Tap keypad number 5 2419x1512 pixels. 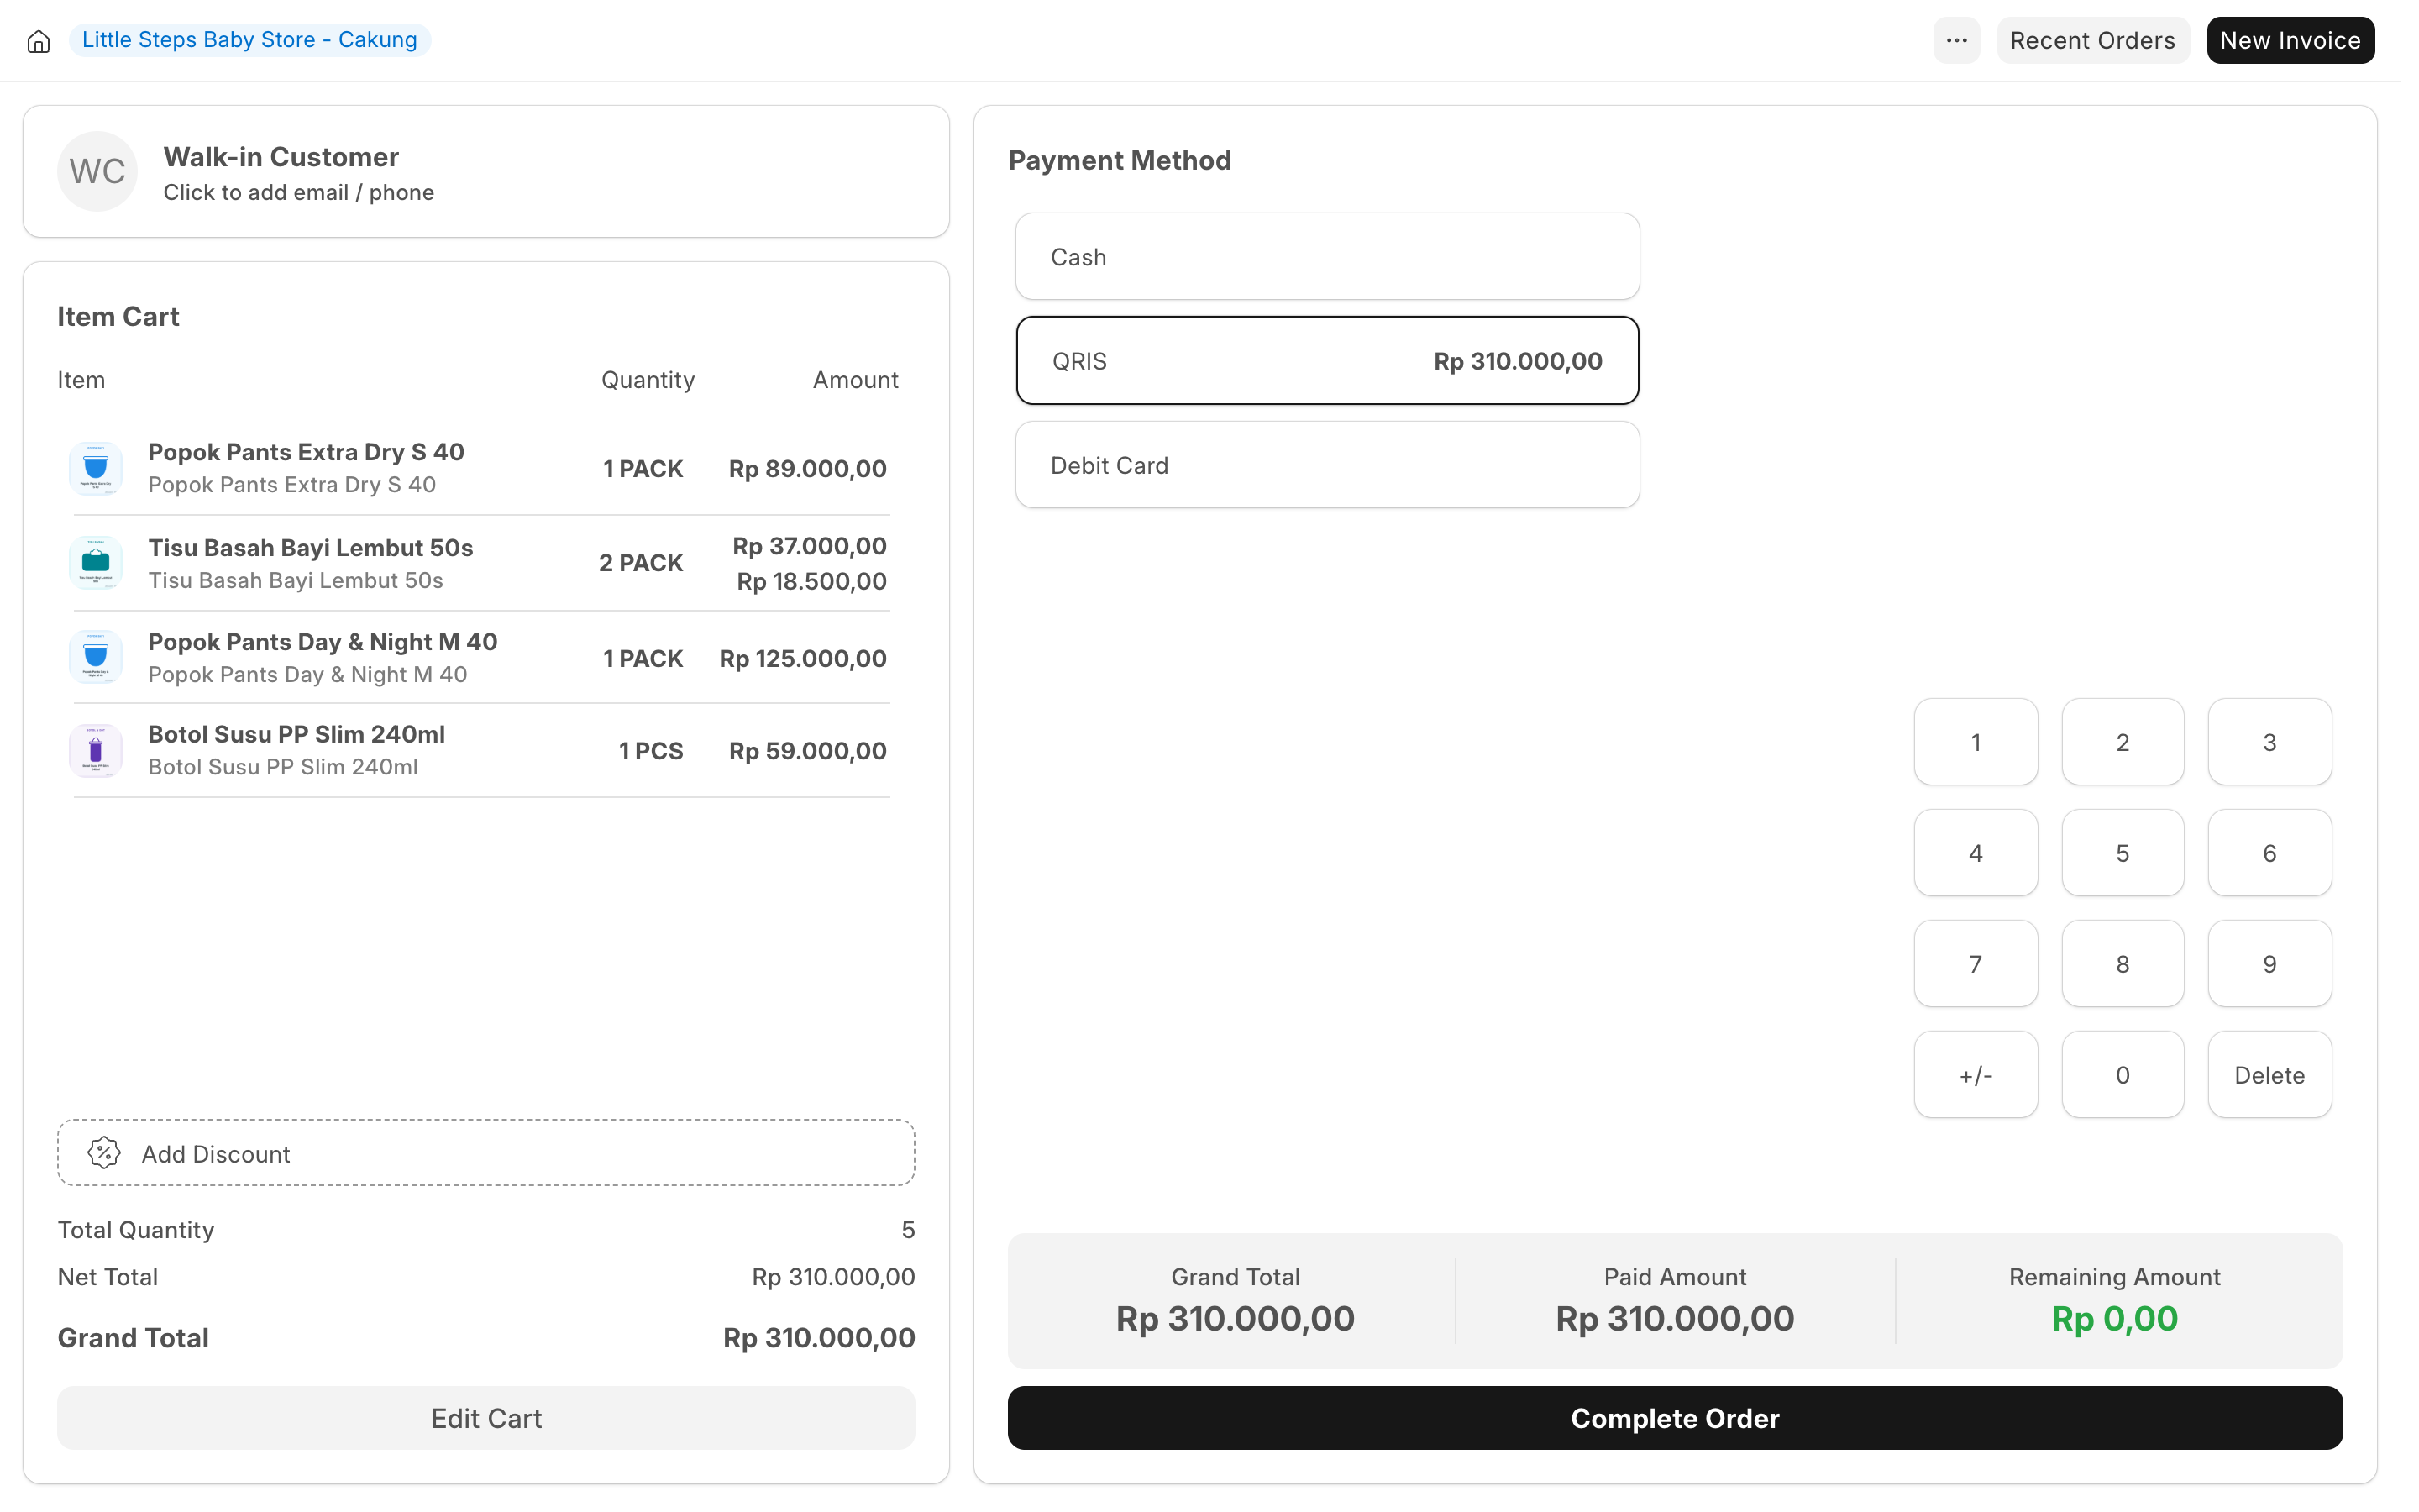coord(2123,853)
